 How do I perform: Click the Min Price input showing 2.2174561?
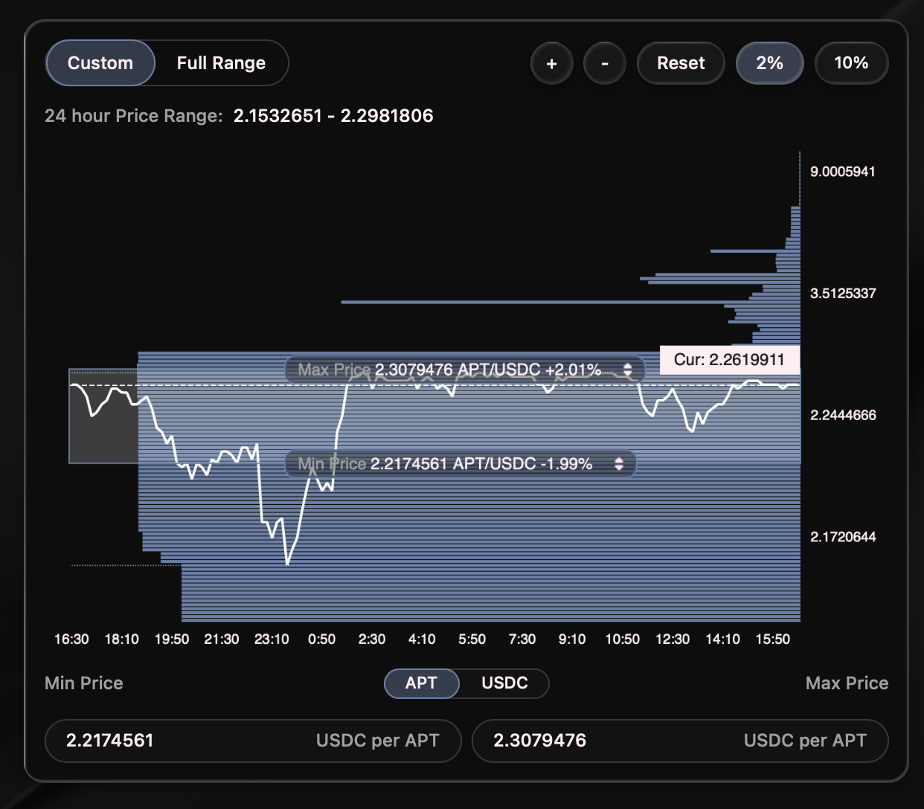point(253,741)
